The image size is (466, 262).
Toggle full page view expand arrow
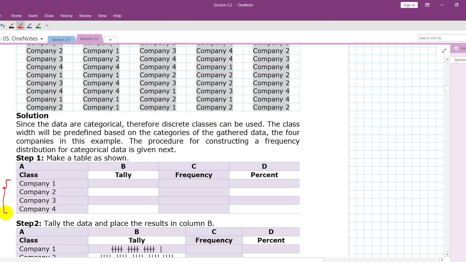point(444,51)
